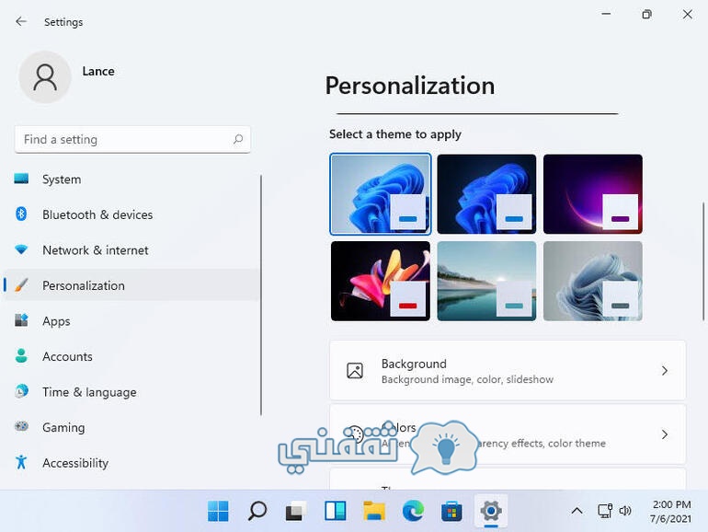Open Bluetooth & devices category
Viewport: 708px width, 532px height.
(97, 214)
